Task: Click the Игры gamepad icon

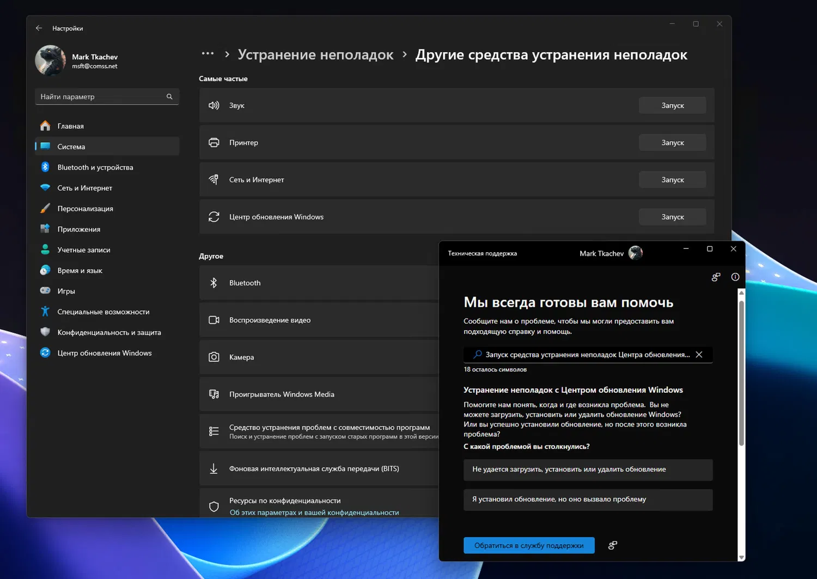Action: coord(45,291)
